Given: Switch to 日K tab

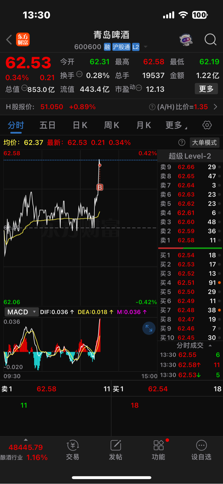Looking at the screenshot, I should (x=80, y=125).
